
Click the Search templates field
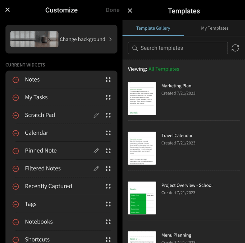coord(178,48)
